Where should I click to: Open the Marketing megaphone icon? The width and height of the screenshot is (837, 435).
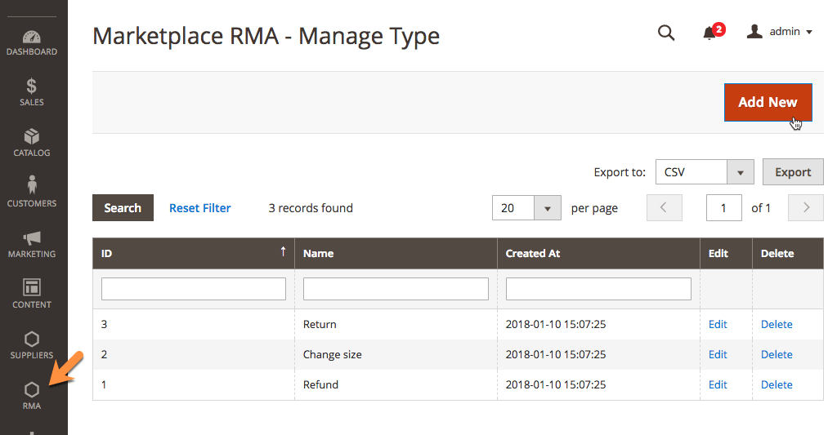point(32,243)
